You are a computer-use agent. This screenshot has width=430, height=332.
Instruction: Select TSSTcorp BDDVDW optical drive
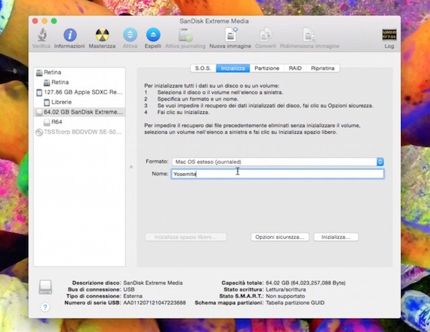click(80, 132)
